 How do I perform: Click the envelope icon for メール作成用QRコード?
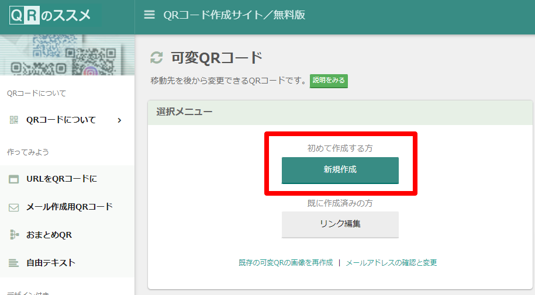(x=14, y=207)
